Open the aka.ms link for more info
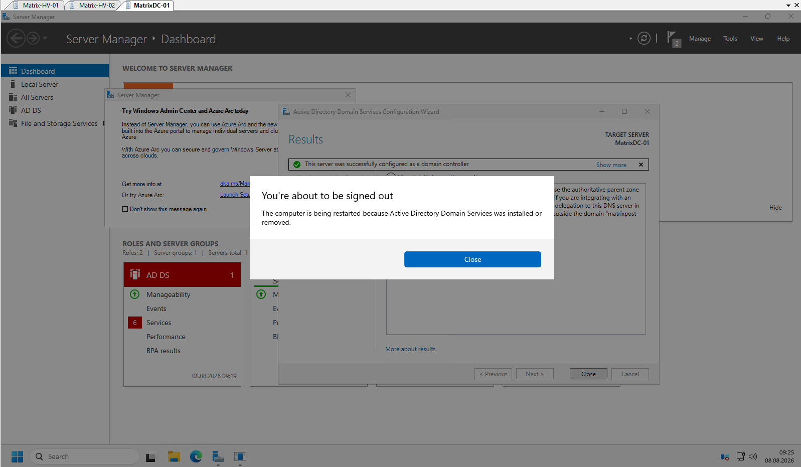Screen dimensions: 801x467 click(x=235, y=184)
